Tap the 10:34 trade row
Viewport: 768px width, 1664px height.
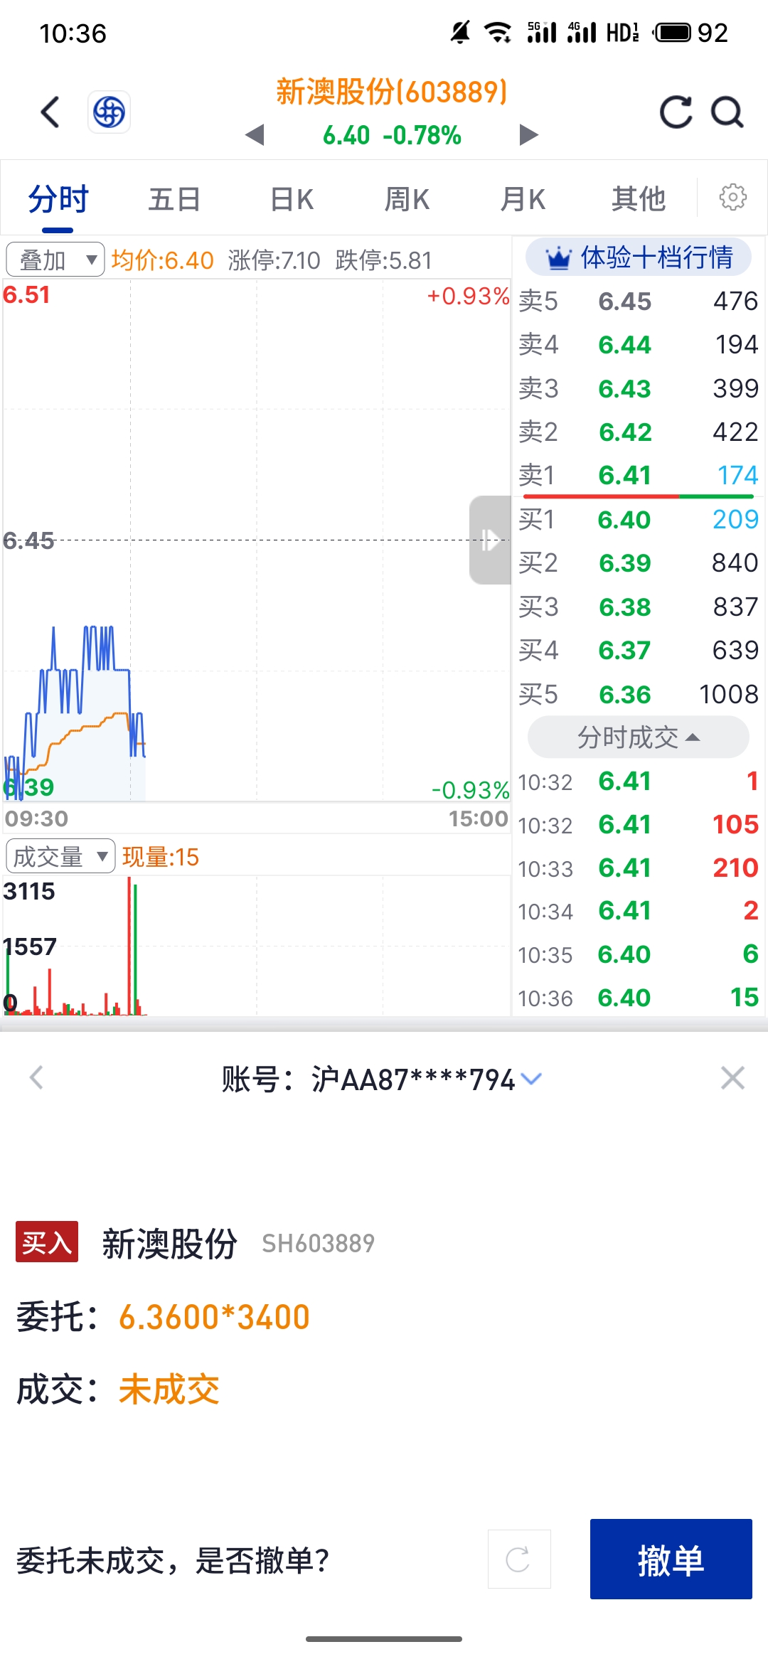(x=639, y=911)
